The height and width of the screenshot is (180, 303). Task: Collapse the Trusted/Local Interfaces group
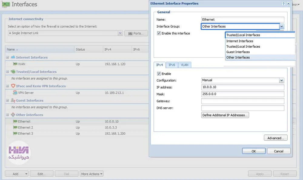coord(7,72)
